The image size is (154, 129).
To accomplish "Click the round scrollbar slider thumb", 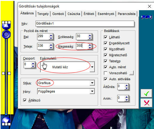I will (6, 34).
